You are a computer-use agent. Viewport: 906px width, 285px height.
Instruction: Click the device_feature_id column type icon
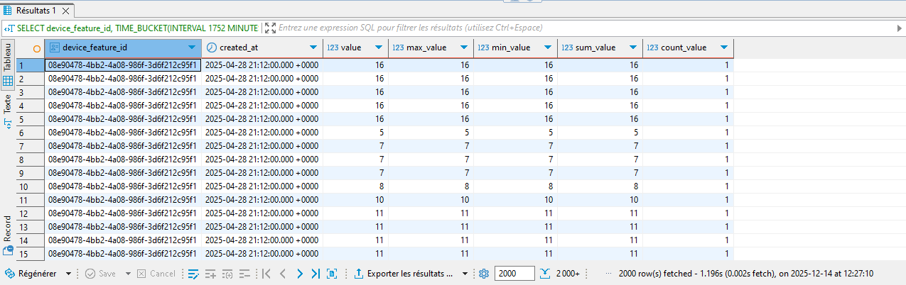click(54, 47)
